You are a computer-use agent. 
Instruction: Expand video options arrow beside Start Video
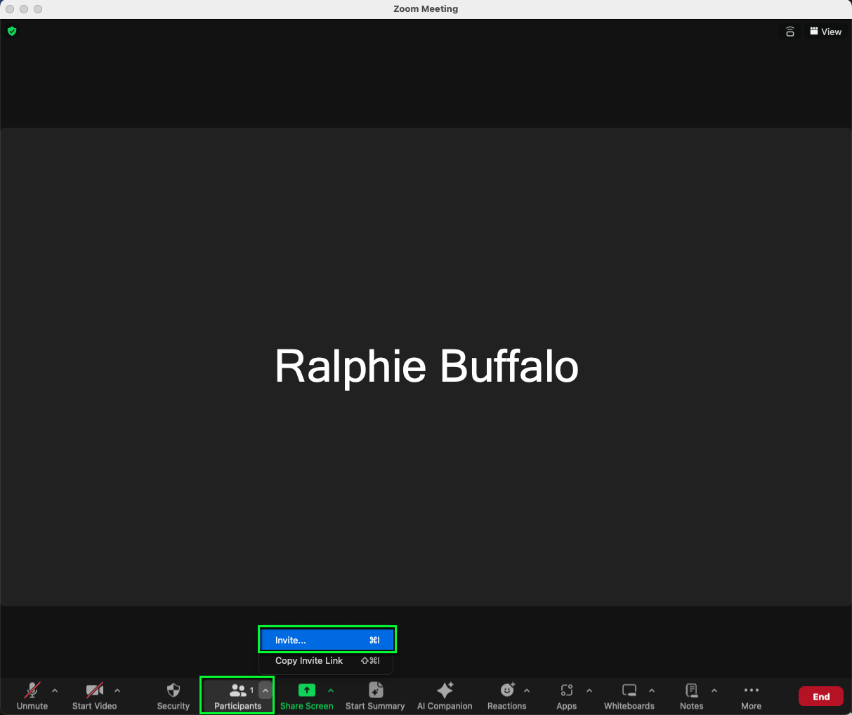point(117,690)
